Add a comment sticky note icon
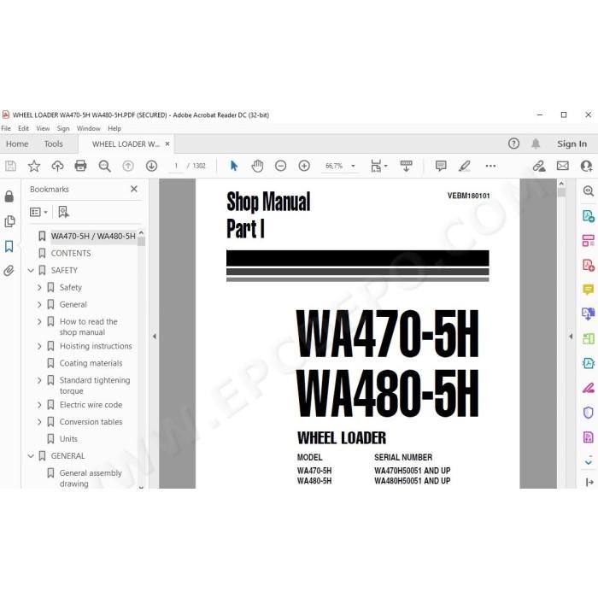Image resolution: width=598 pixels, height=598 pixels. pyautogui.click(x=441, y=166)
